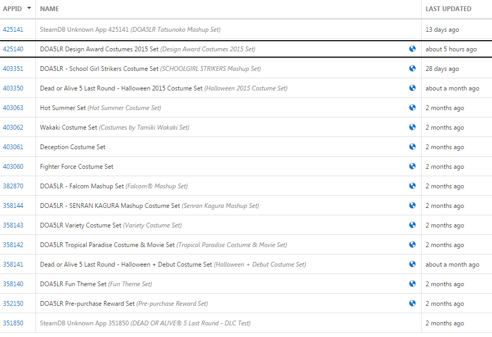Open app ID 351850 link
The height and width of the screenshot is (337, 492).
click(13, 323)
